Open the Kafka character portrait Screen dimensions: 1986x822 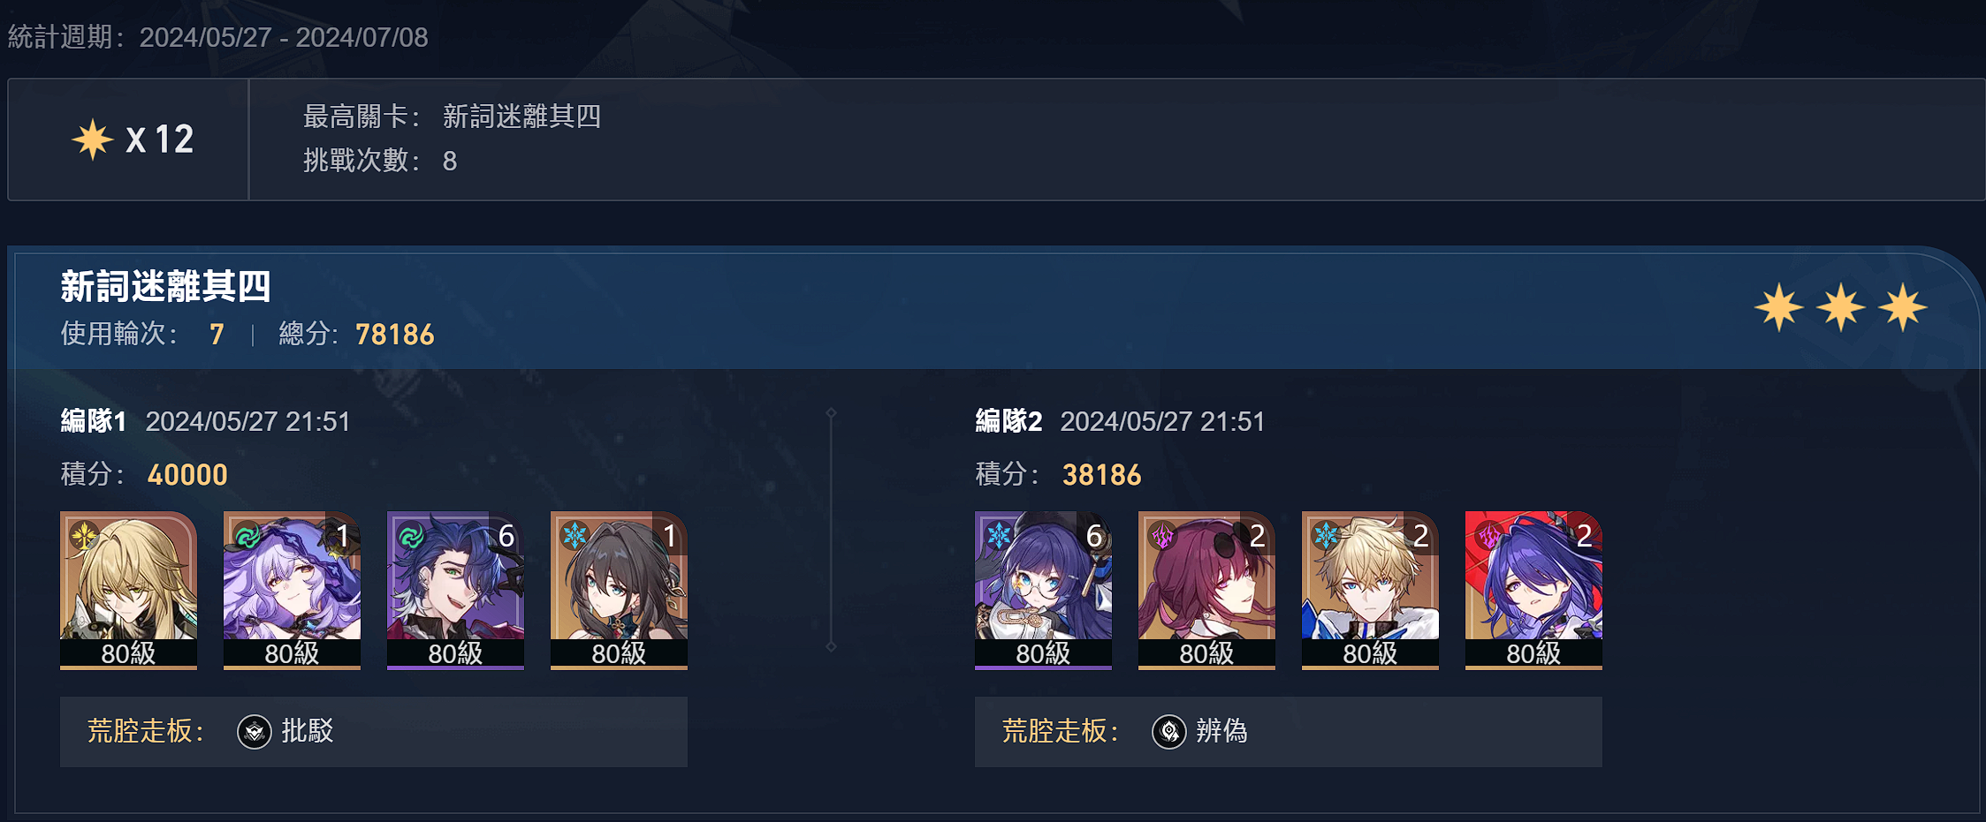click(x=1206, y=590)
